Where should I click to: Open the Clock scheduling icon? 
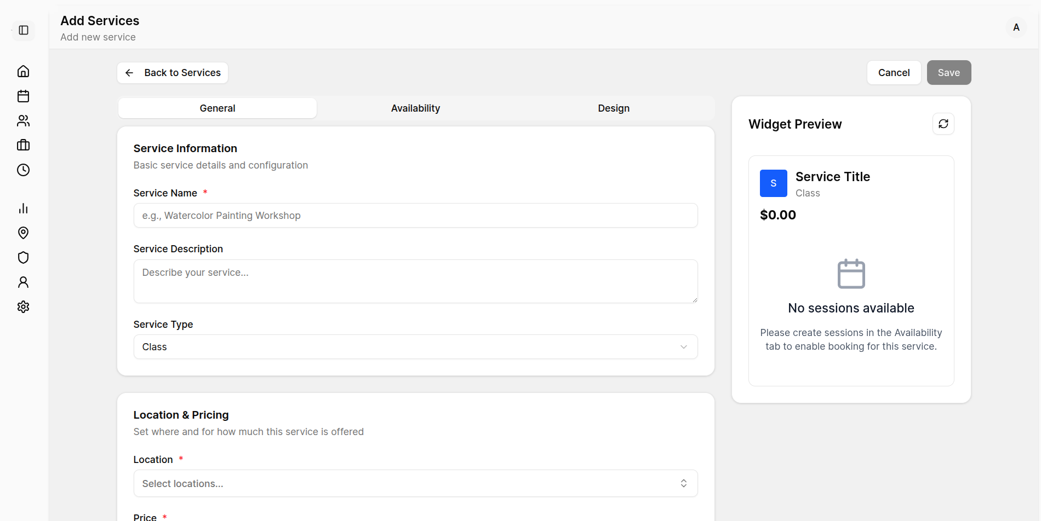click(23, 170)
